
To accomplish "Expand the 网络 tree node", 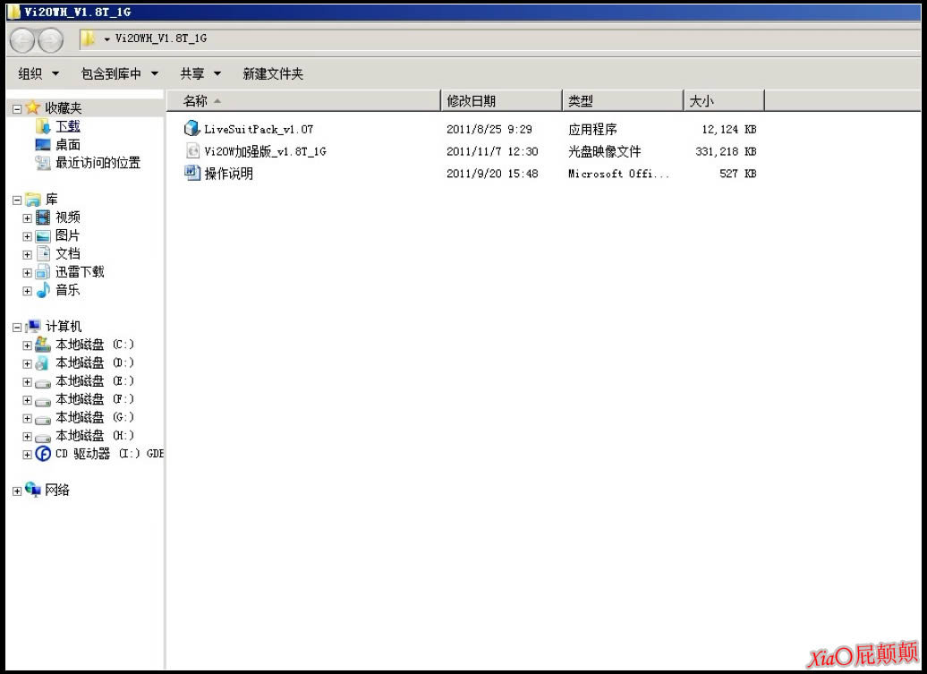I will (15, 490).
